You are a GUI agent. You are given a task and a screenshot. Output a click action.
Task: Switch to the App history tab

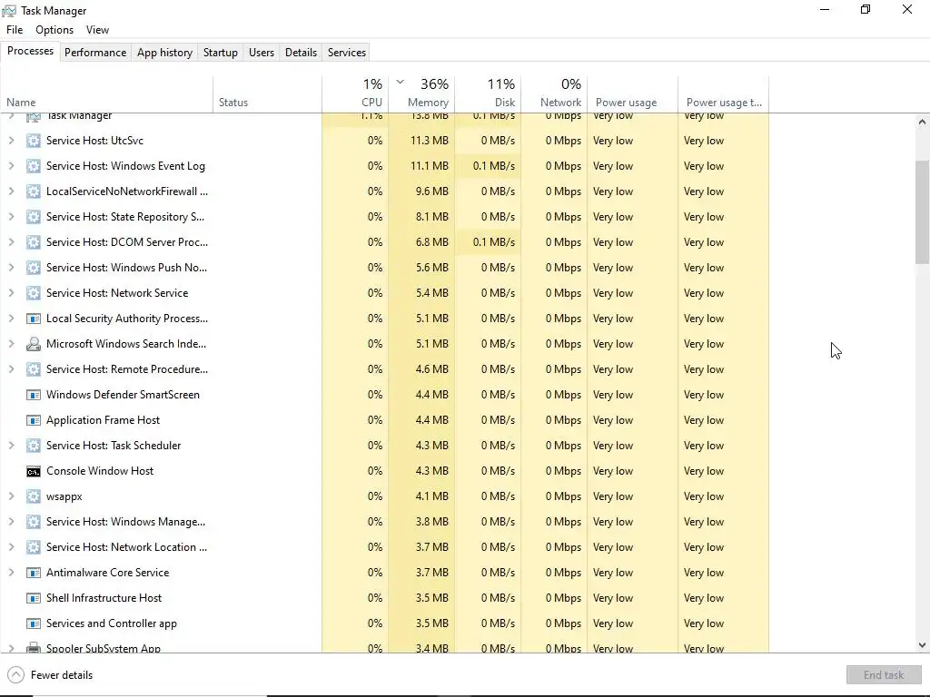tap(165, 52)
